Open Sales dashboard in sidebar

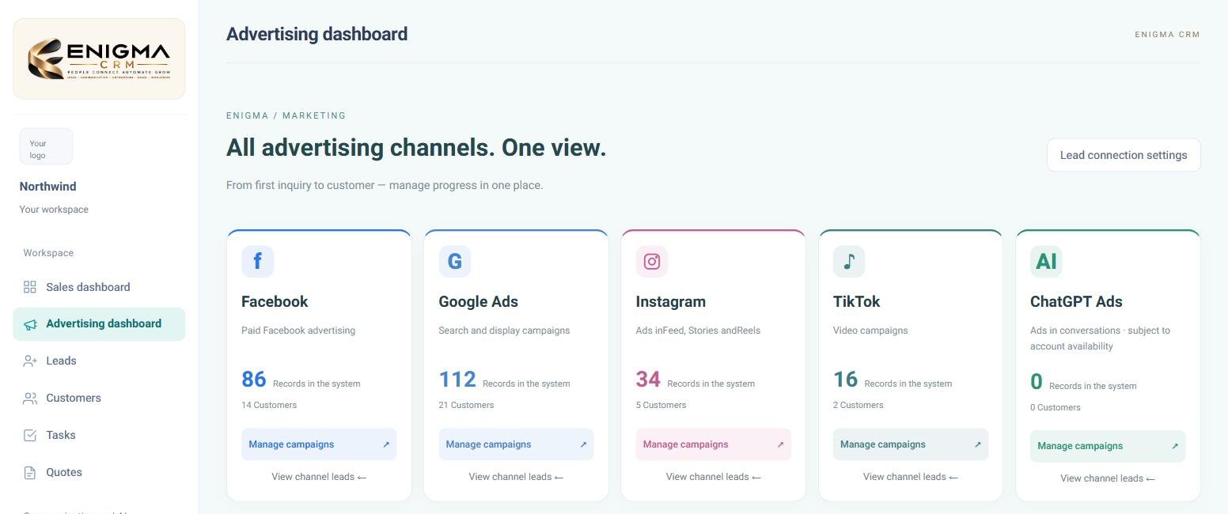[x=99, y=287]
